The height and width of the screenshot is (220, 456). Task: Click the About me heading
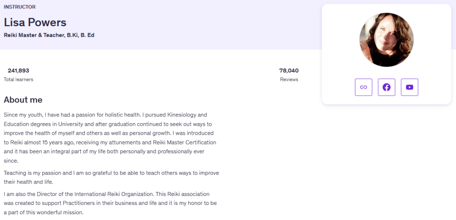tap(23, 100)
